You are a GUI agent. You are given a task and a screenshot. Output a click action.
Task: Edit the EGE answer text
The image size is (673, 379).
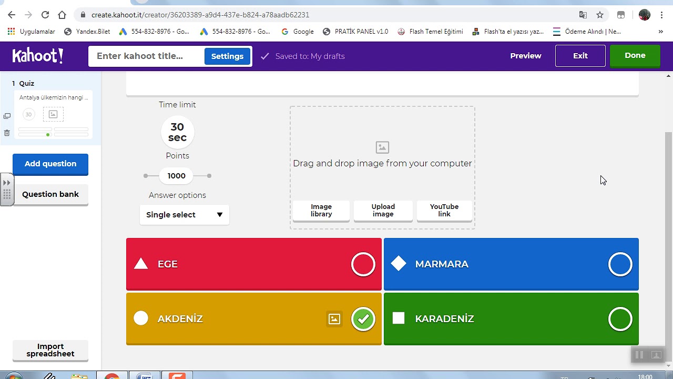tap(168, 264)
